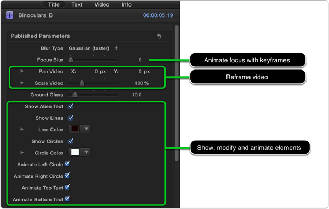Expand the Scale Video disclosure triangle
This screenshot has height=209, width=329.
pos(22,83)
